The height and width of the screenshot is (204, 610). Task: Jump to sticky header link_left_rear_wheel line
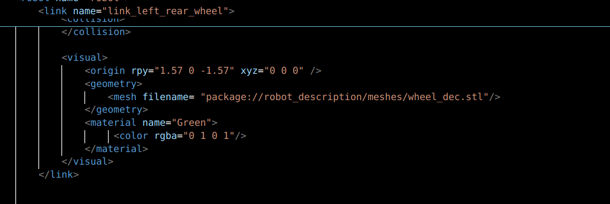point(136,11)
